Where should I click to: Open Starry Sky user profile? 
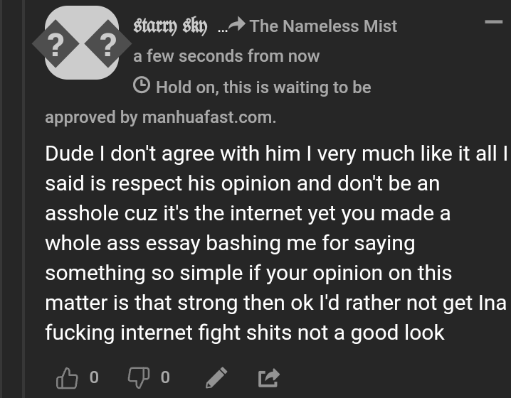coord(170,26)
